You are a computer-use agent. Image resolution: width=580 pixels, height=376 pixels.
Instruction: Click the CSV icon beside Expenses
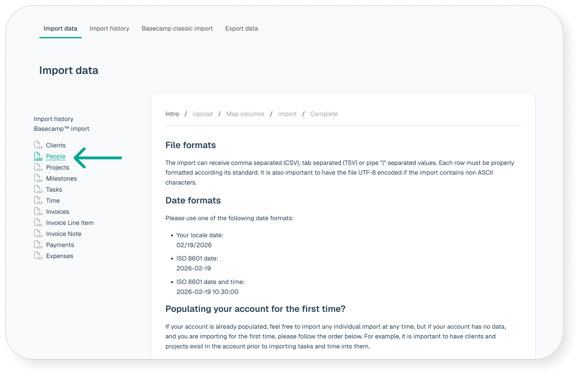[38, 256]
